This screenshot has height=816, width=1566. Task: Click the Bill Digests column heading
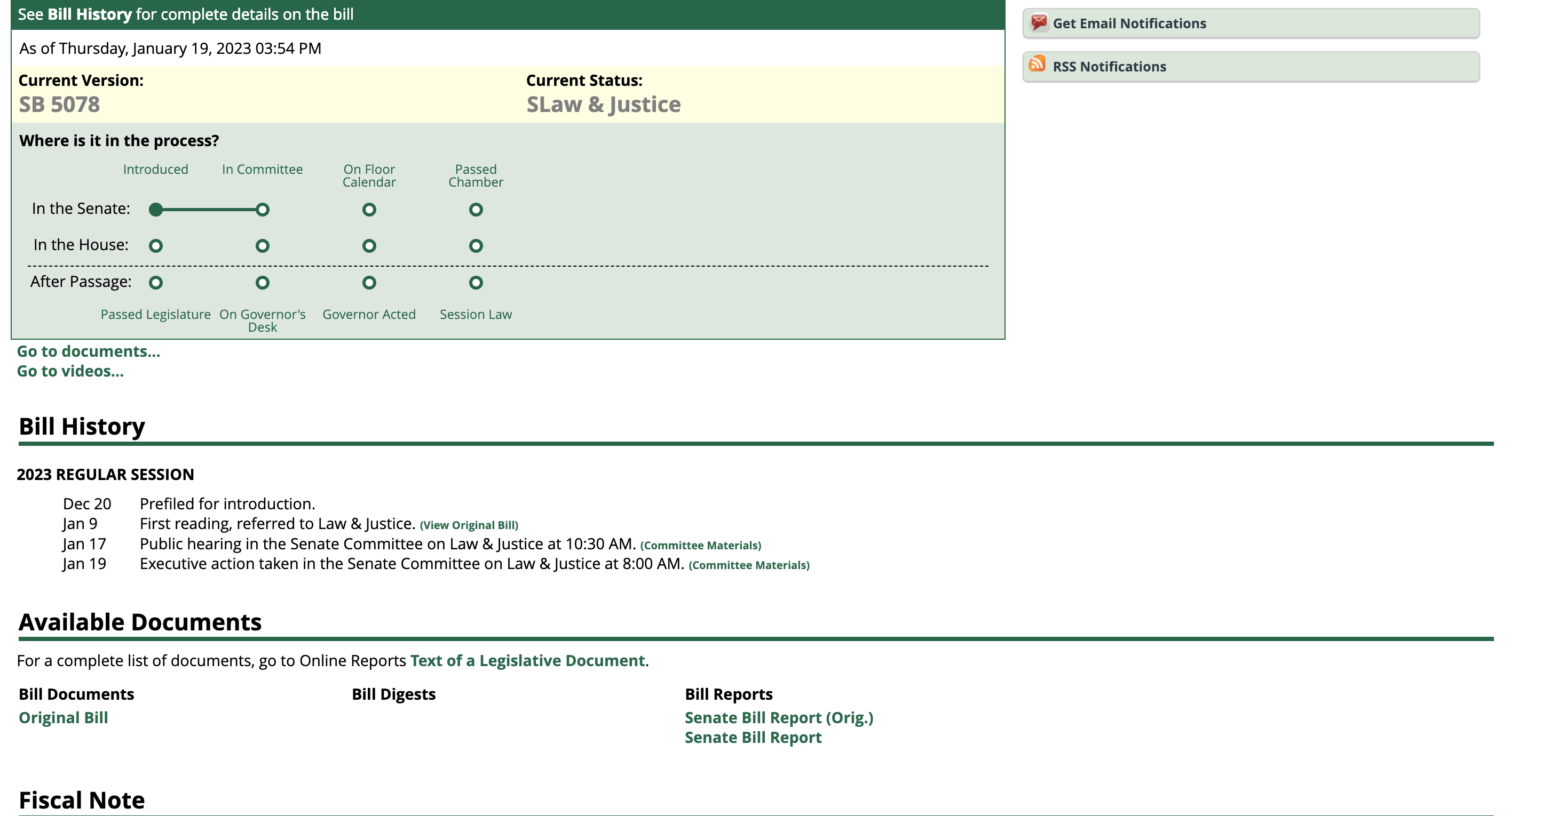(x=394, y=694)
